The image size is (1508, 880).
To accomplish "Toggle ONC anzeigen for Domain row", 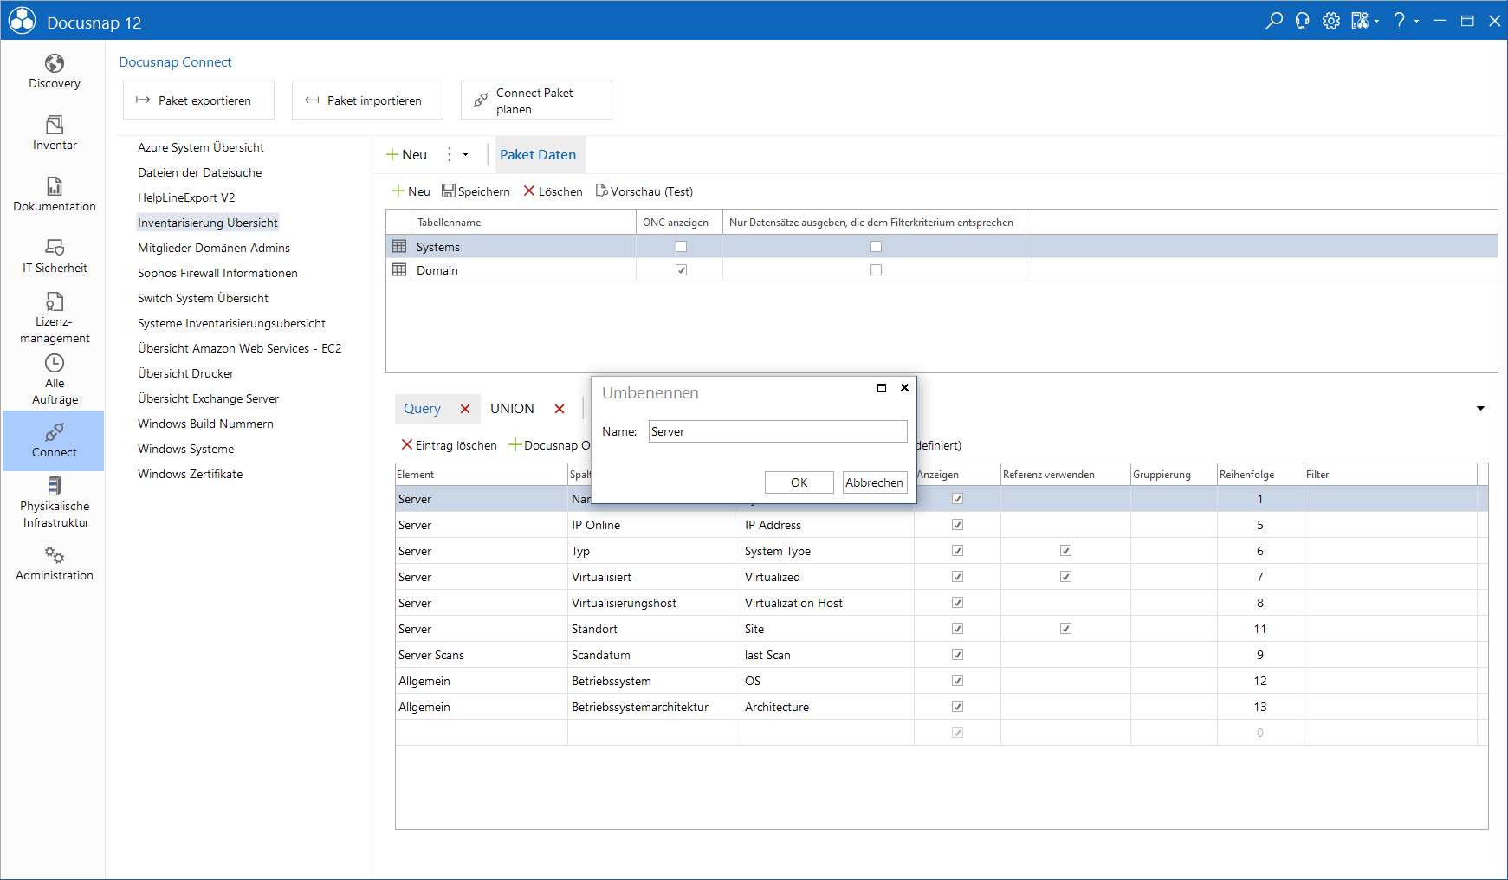I will point(681,270).
